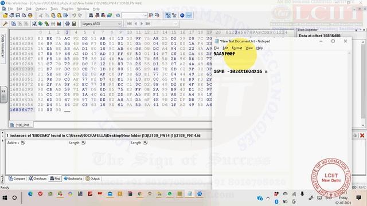Click the Data Inspector panel header
This screenshot has width=367, height=206.
[x=308, y=30]
